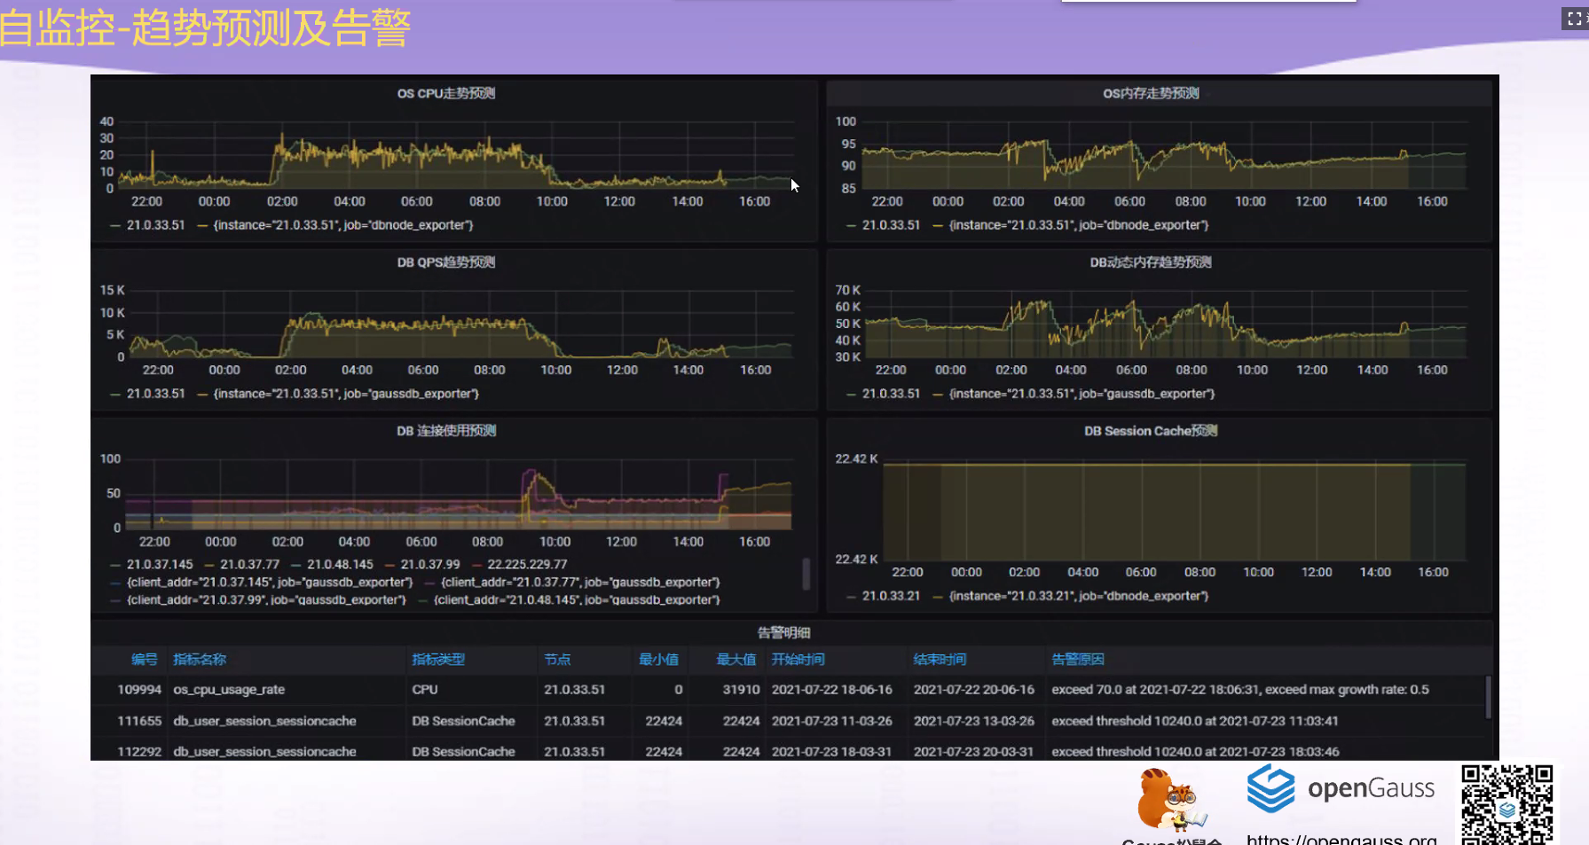Toggle the 21.0.33.51 series in the OS CPU legend
Image resolution: width=1589 pixels, height=845 pixels.
[x=155, y=225]
